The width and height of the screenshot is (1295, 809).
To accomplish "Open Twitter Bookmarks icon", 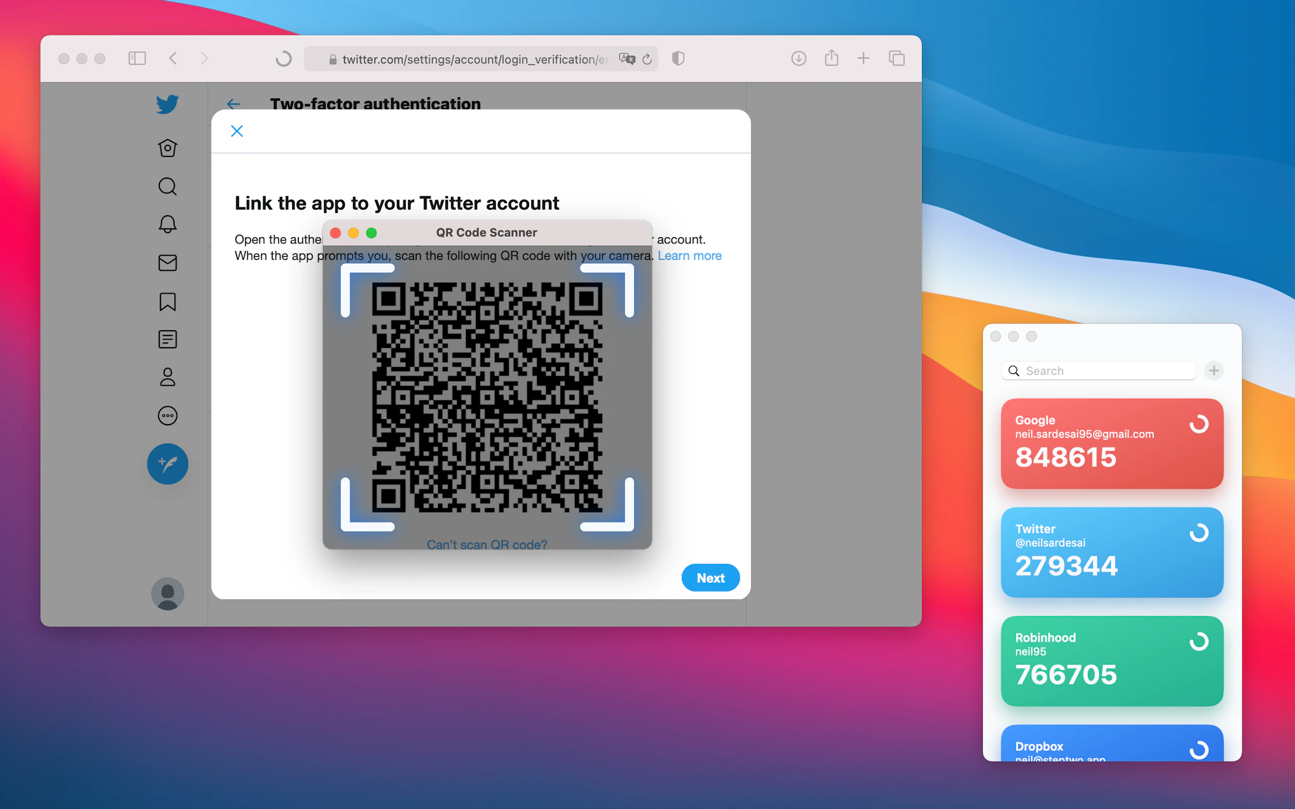I will coord(167,301).
